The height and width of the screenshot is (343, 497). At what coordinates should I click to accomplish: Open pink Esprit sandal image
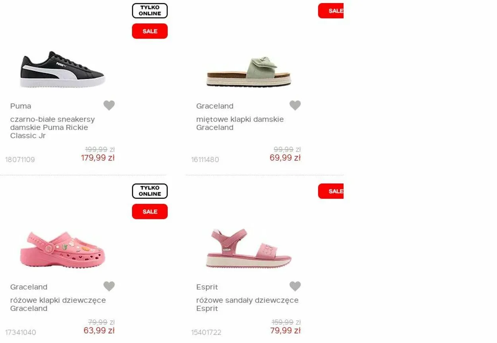pos(249,248)
